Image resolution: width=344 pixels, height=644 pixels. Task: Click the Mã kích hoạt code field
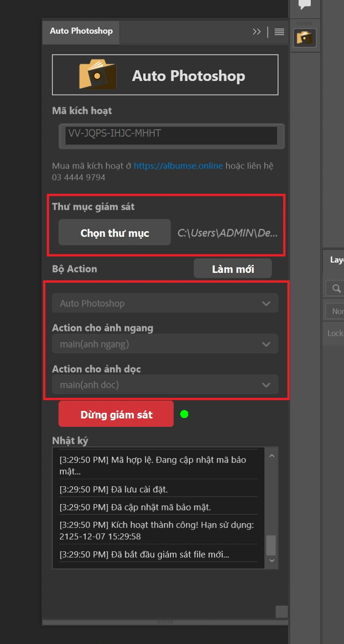(x=172, y=136)
